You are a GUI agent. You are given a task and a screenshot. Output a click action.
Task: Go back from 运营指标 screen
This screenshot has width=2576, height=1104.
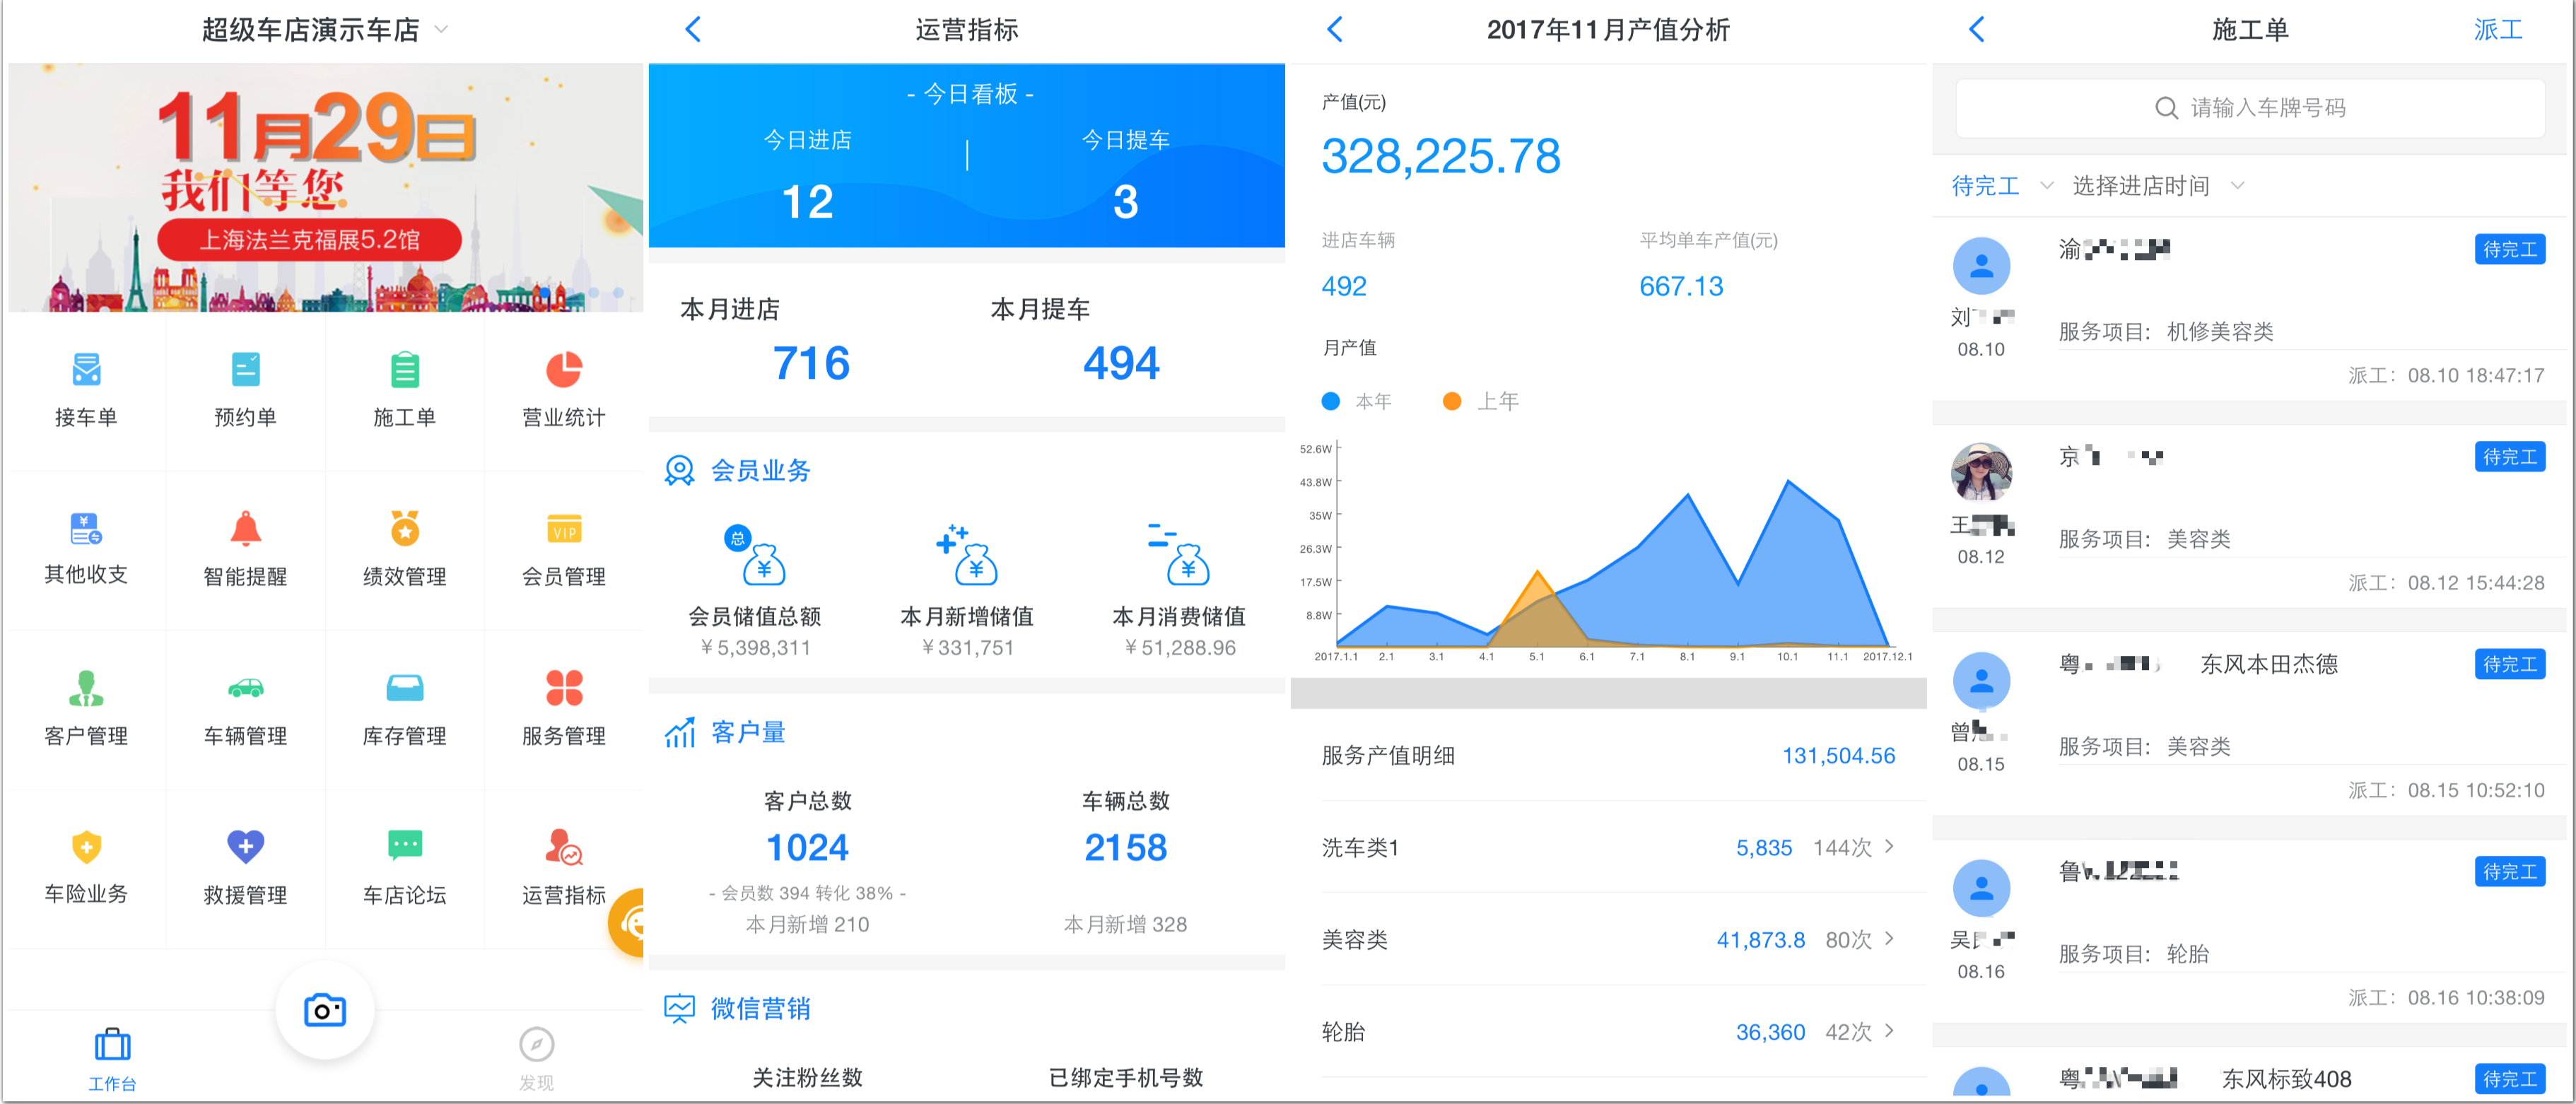coord(693,29)
